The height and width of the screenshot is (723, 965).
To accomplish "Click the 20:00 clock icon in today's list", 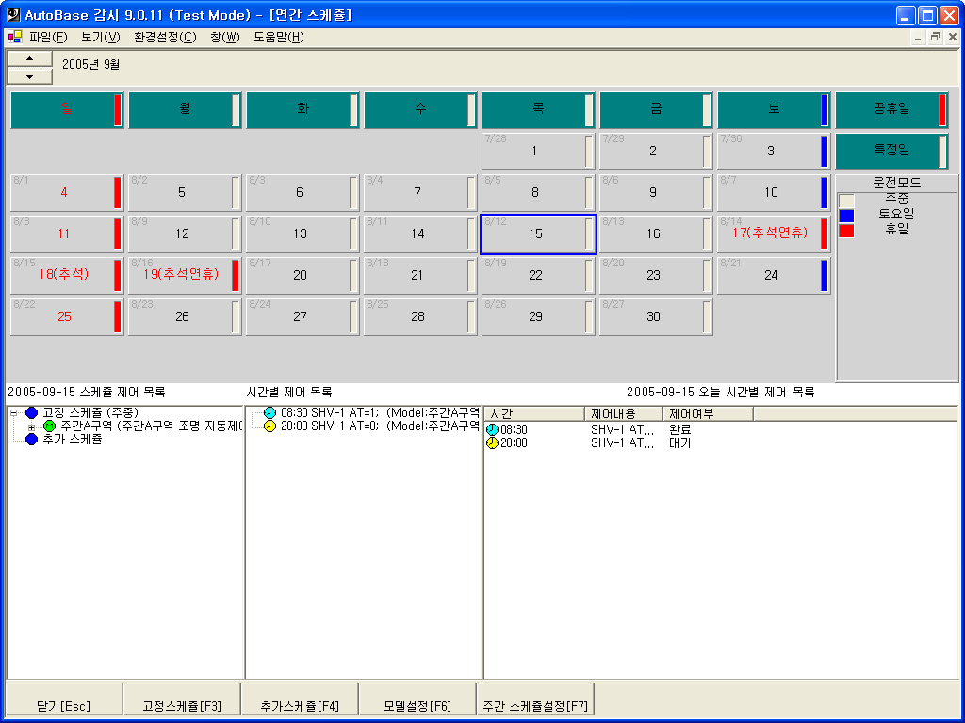I will (492, 443).
